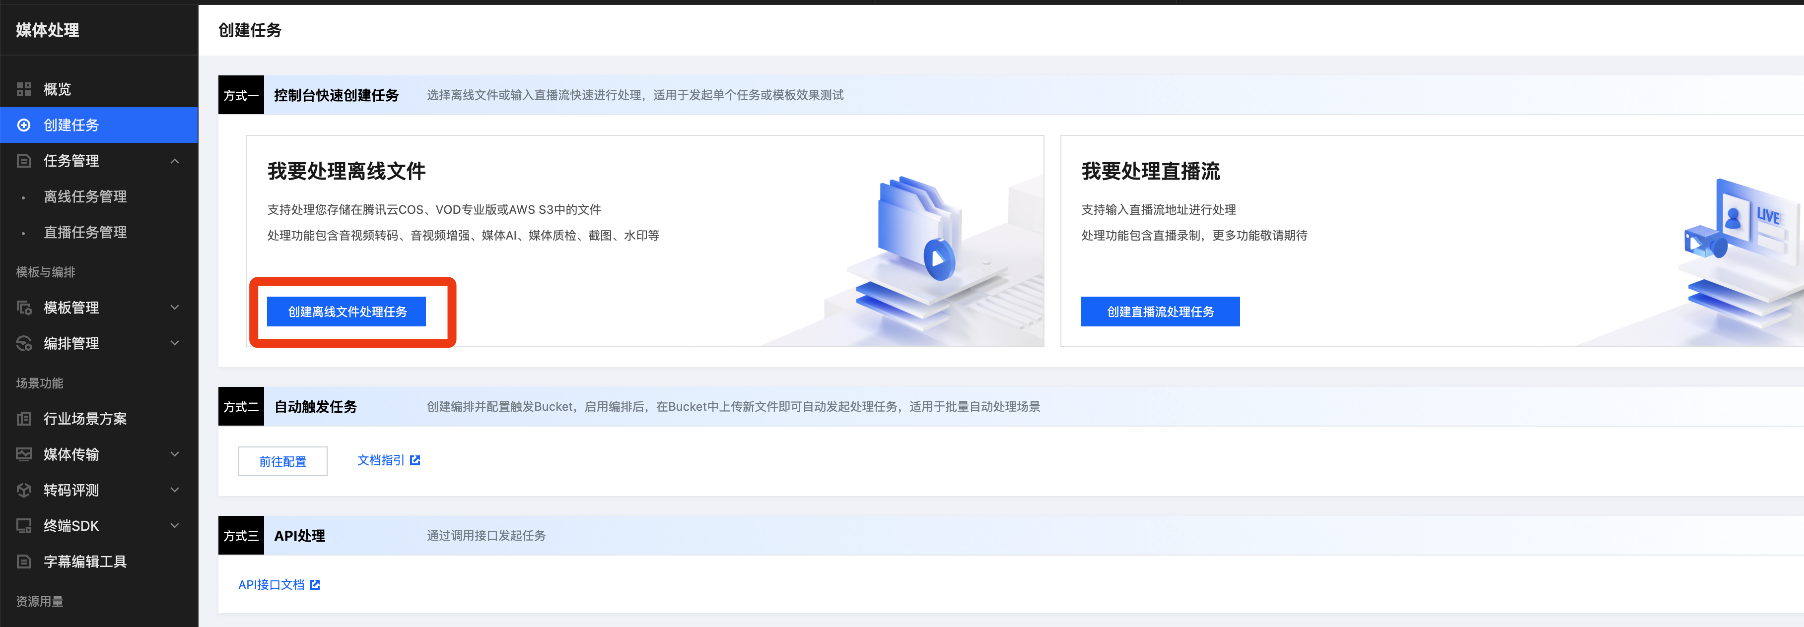Click the Task Management document icon
This screenshot has width=1804, height=627.
[x=24, y=160]
